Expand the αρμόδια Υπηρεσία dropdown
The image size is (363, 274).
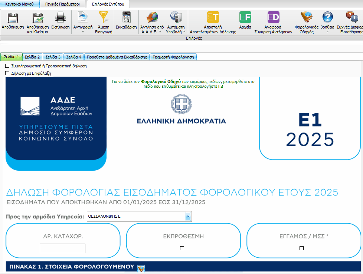point(188,216)
